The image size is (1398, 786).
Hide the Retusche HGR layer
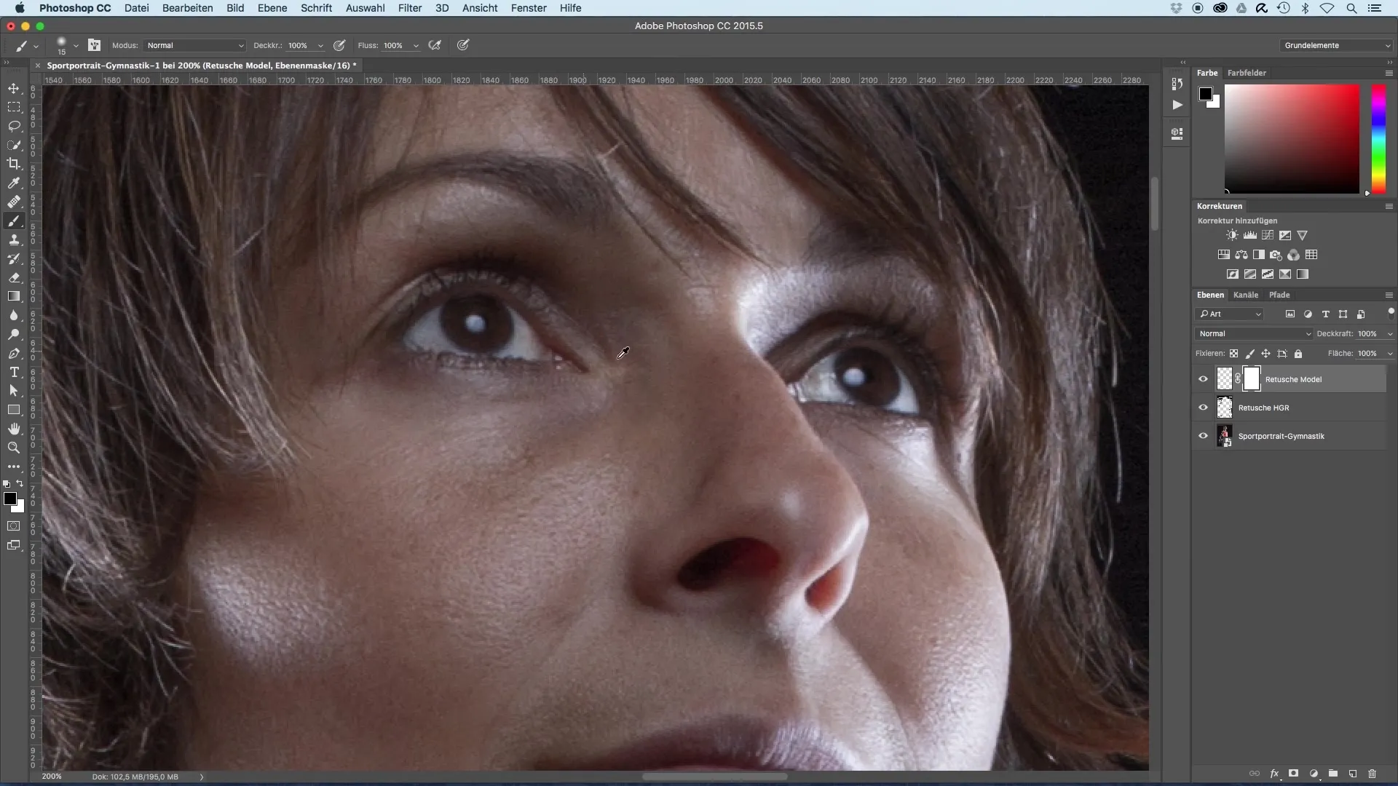click(1203, 408)
